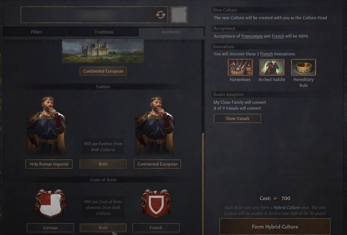Choose Holy Roman Imperial fashion option
347x235 pixels.
[x=49, y=164]
